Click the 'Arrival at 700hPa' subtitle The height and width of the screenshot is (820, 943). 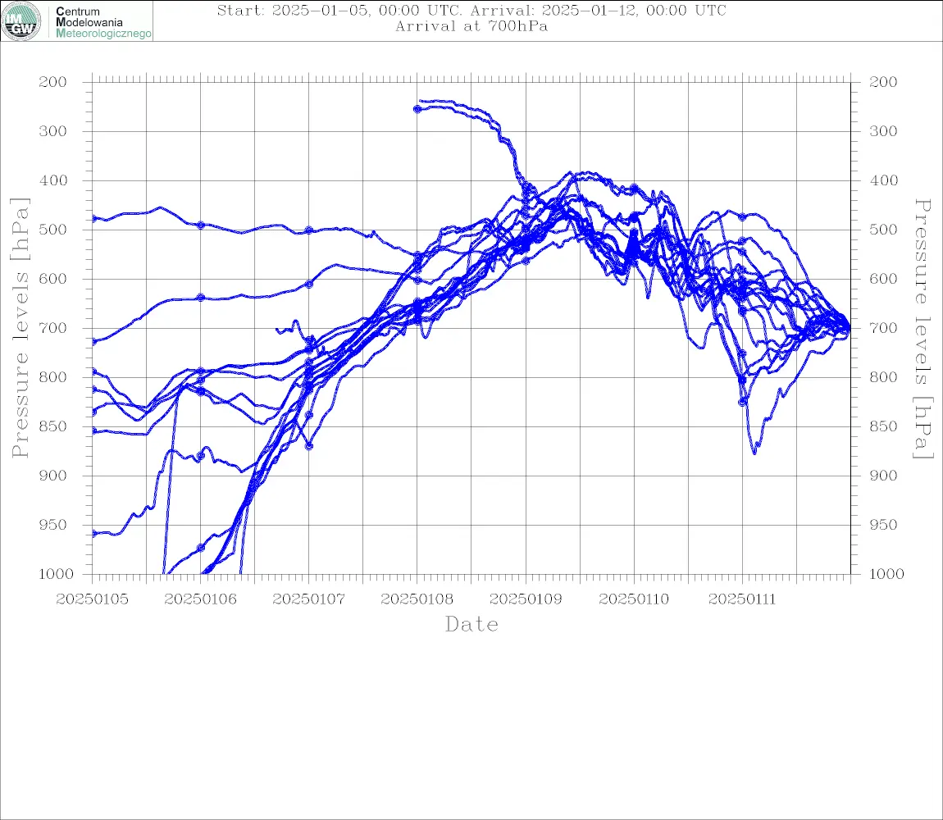471,26
